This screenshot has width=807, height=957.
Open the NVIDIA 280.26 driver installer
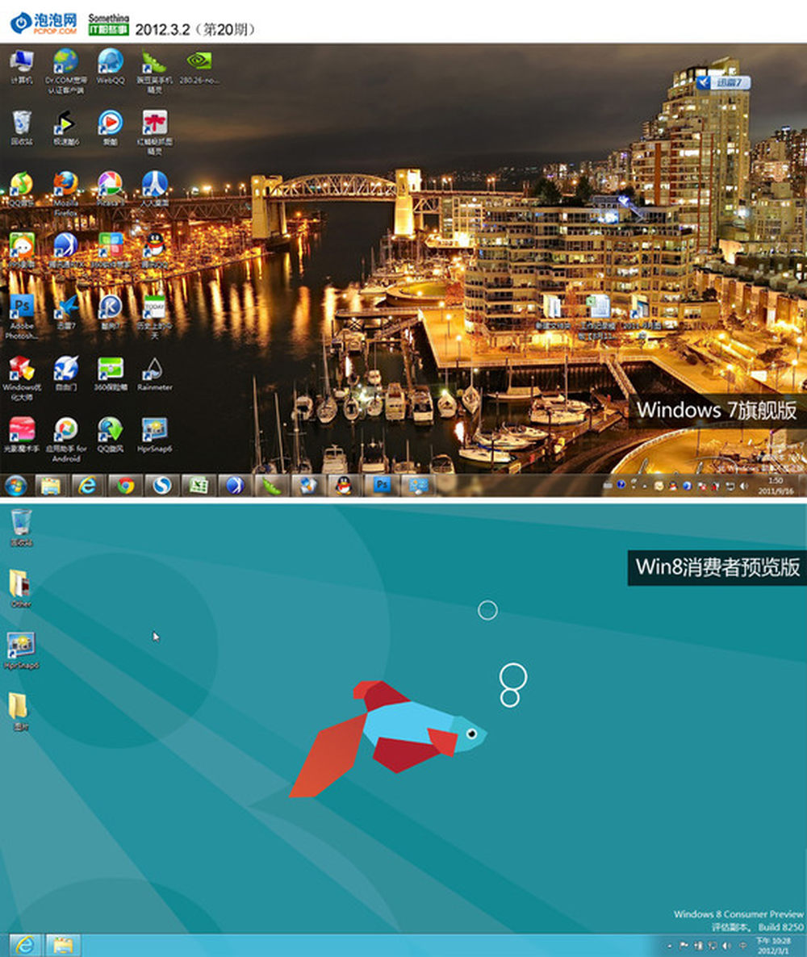[x=199, y=66]
